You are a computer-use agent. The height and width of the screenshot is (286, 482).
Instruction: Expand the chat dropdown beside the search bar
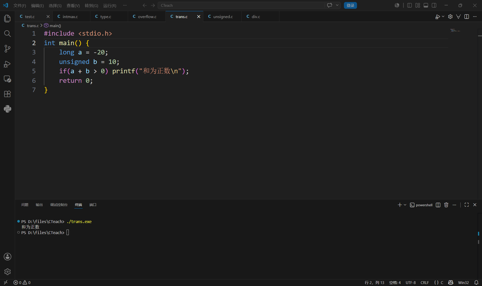pos(337,5)
